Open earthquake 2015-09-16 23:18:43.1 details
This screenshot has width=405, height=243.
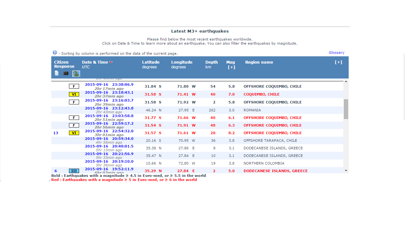[x=109, y=92]
